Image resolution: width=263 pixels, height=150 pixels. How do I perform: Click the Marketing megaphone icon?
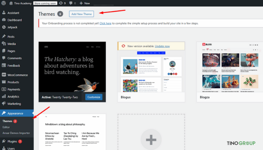4,103
